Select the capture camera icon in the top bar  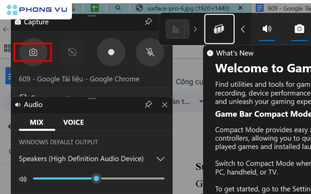pos(299,29)
